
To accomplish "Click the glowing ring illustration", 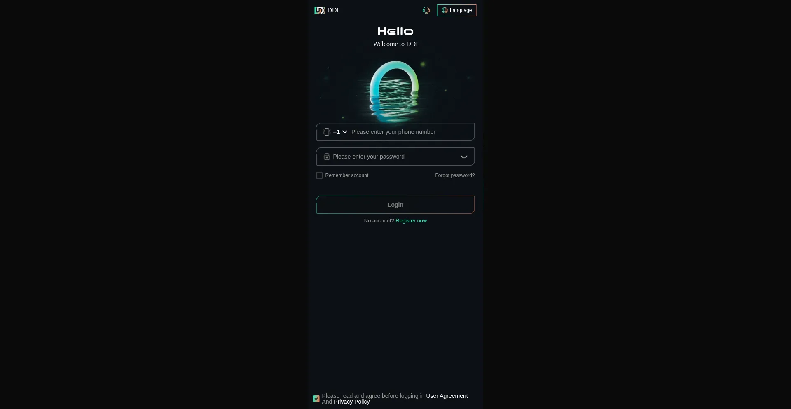I will [x=394, y=91].
